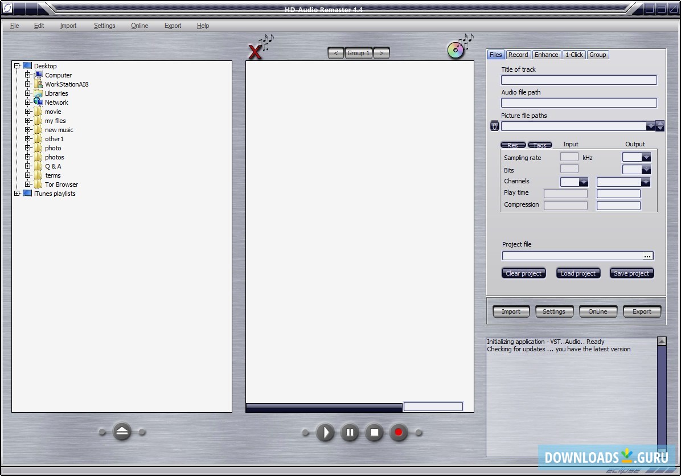
Task: Open the Edit menu
Action: [x=39, y=26]
